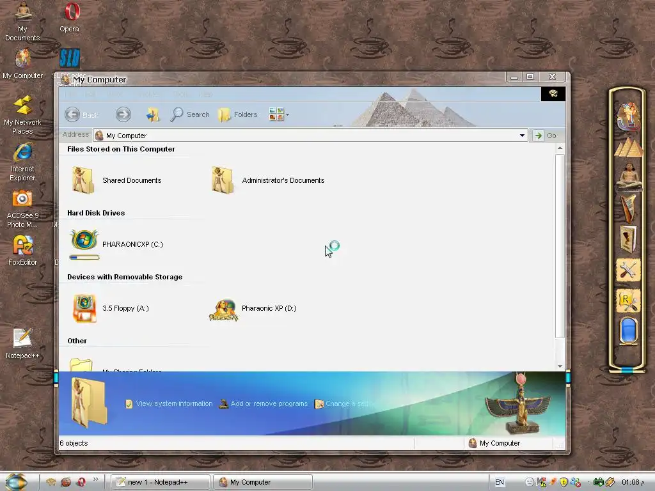Launch Internet Explorer from the desktop

[x=22, y=162]
